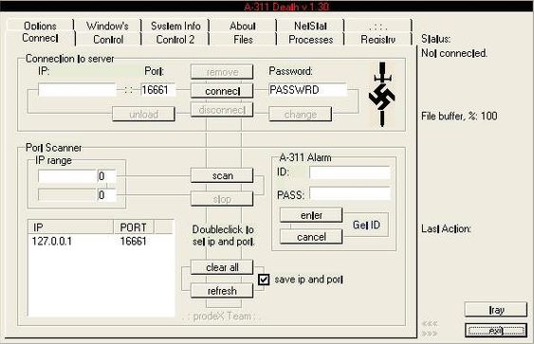534x344 pixels.
Task: Click the left arrows navigation icon
Action: [x=430, y=323]
